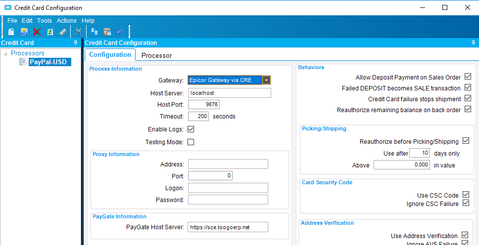This screenshot has width=479, height=245.
Task: Click the blue Undo arrow icon
Action: [x=120, y=32]
